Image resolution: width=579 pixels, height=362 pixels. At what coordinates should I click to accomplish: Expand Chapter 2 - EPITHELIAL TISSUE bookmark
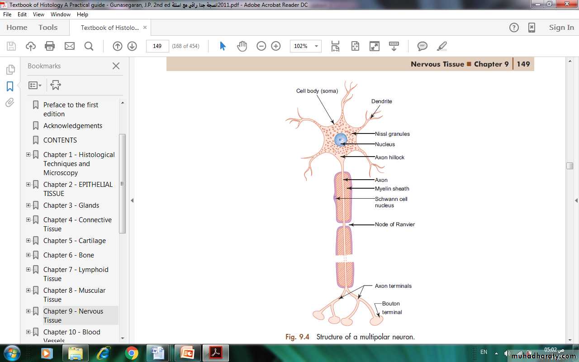click(28, 185)
